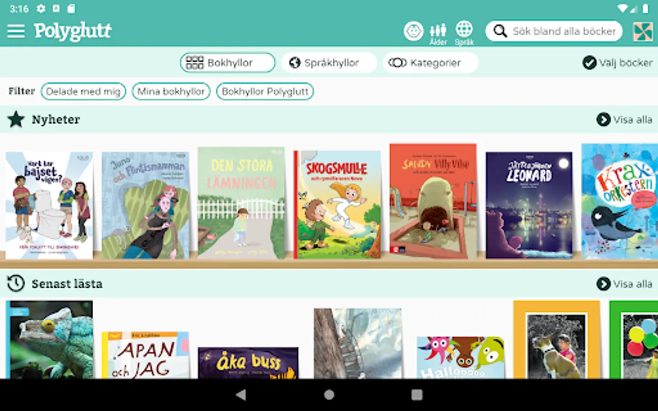The height and width of the screenshot is (411, 658).
Task: Switch to the Kategorier tab
Action: [430, 63]
